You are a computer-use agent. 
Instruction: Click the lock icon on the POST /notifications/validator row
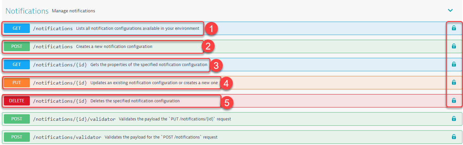click(x=454, y=137)
